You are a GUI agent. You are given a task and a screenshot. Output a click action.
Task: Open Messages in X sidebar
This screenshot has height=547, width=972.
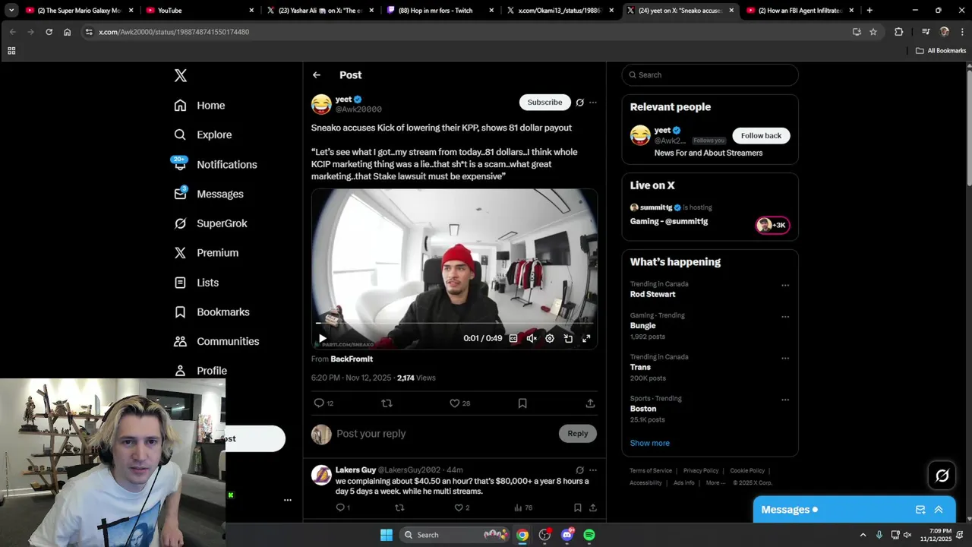click(x=209, y=194)
